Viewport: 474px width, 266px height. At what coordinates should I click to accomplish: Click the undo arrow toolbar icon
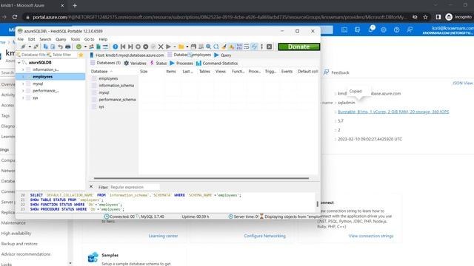[x=61, y=47]
